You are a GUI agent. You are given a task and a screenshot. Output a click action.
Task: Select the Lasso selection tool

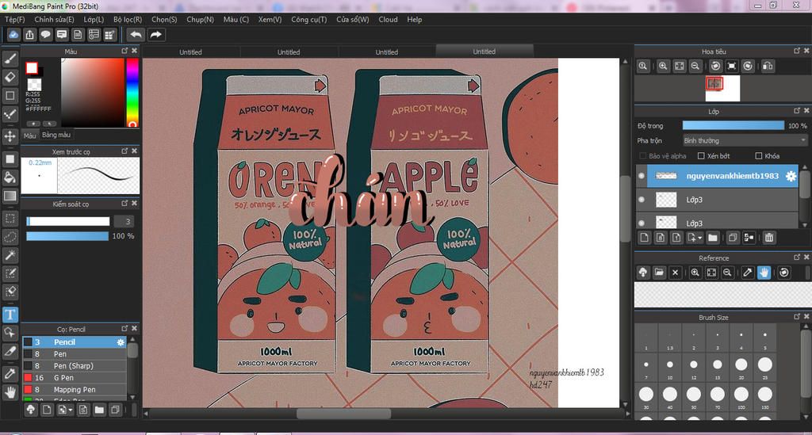tap(10, 237)
